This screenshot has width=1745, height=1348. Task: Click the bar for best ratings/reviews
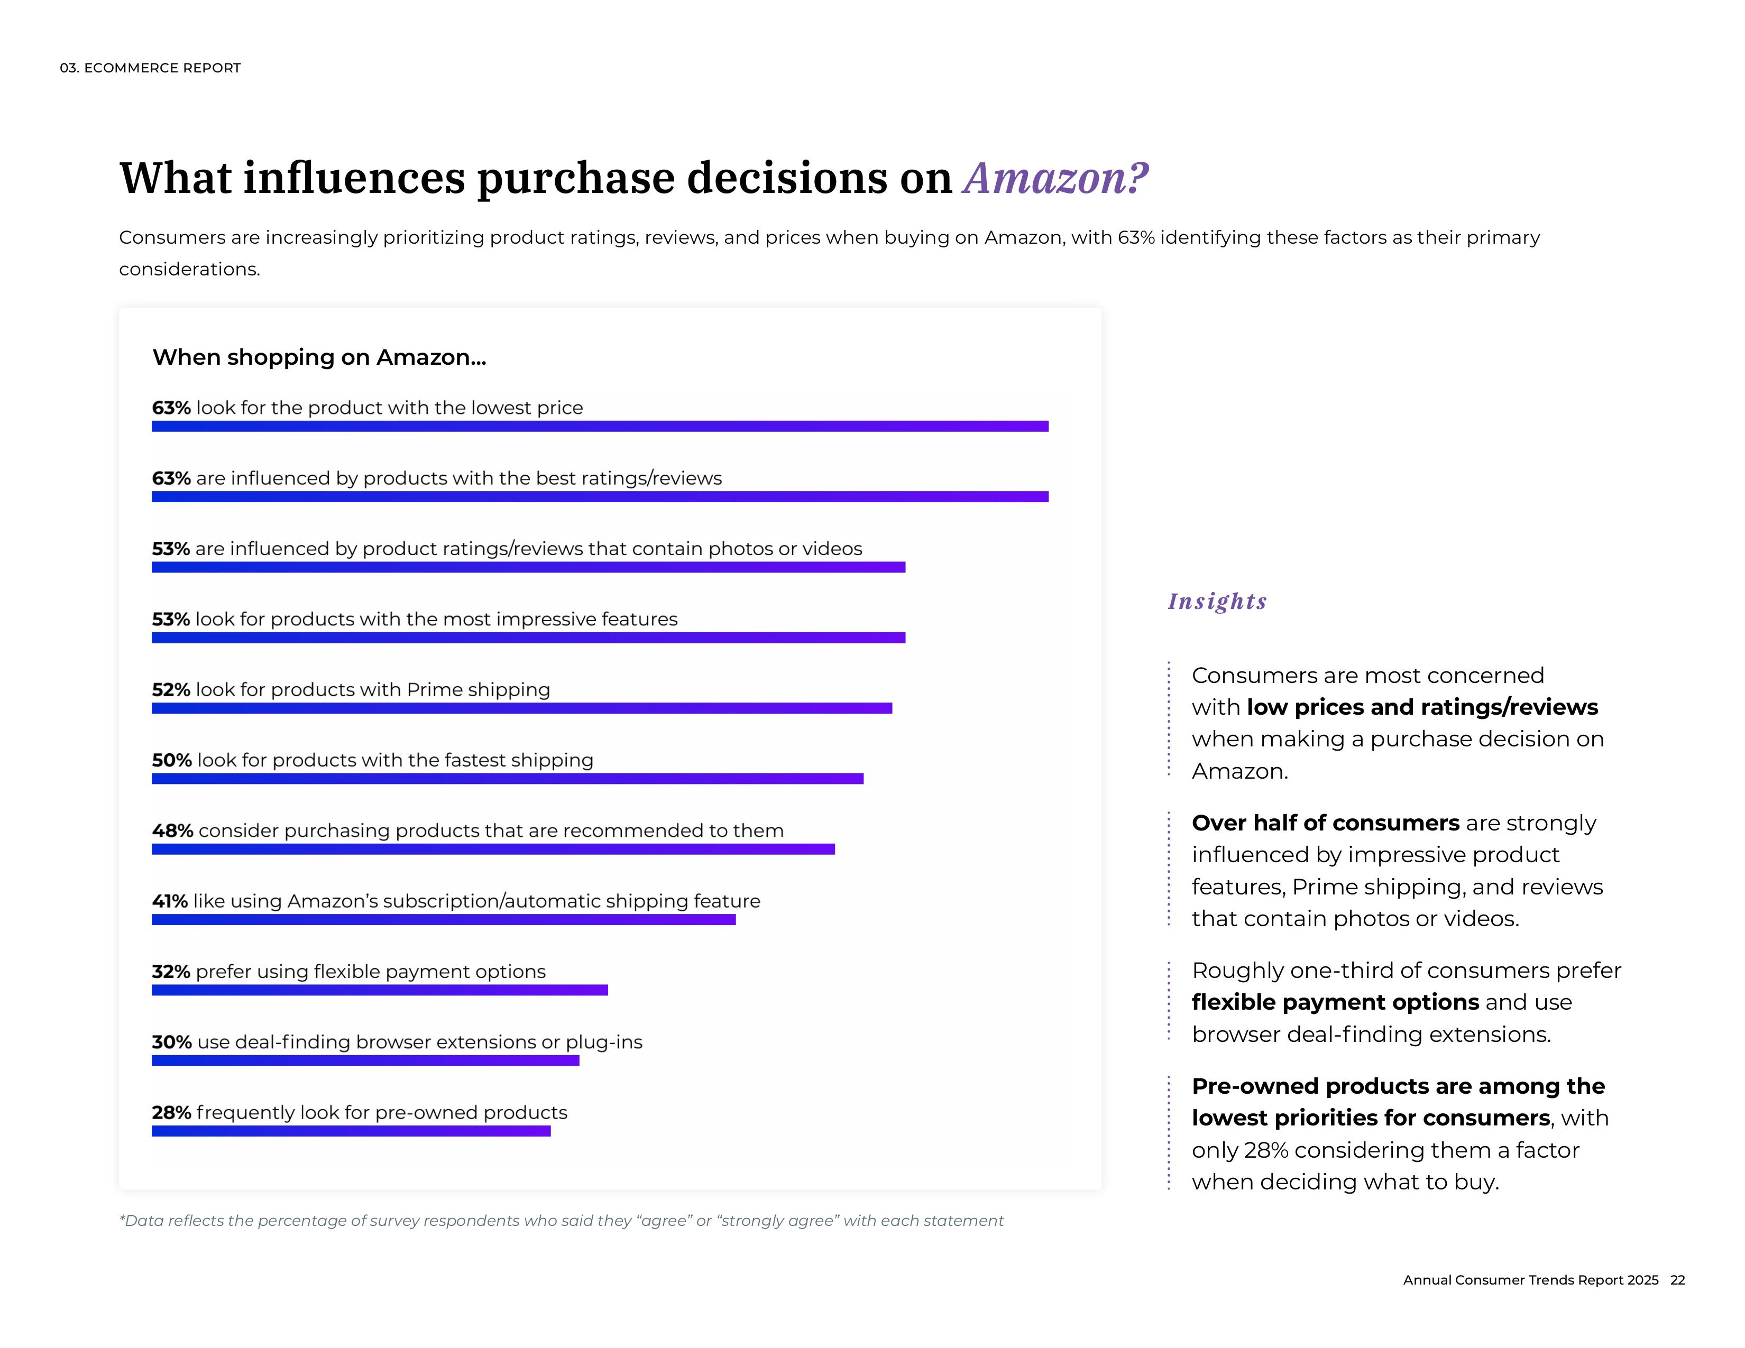[x=599, y=497]
